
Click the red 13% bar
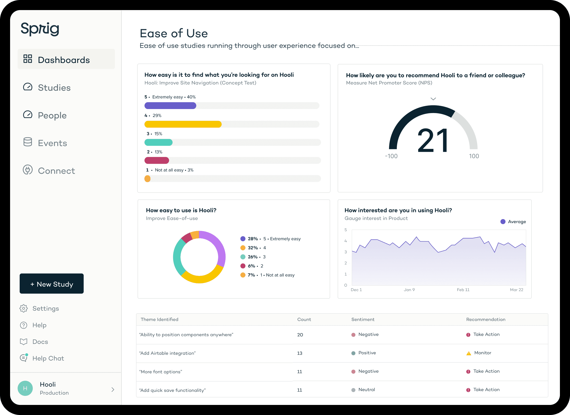pos(157,160)
